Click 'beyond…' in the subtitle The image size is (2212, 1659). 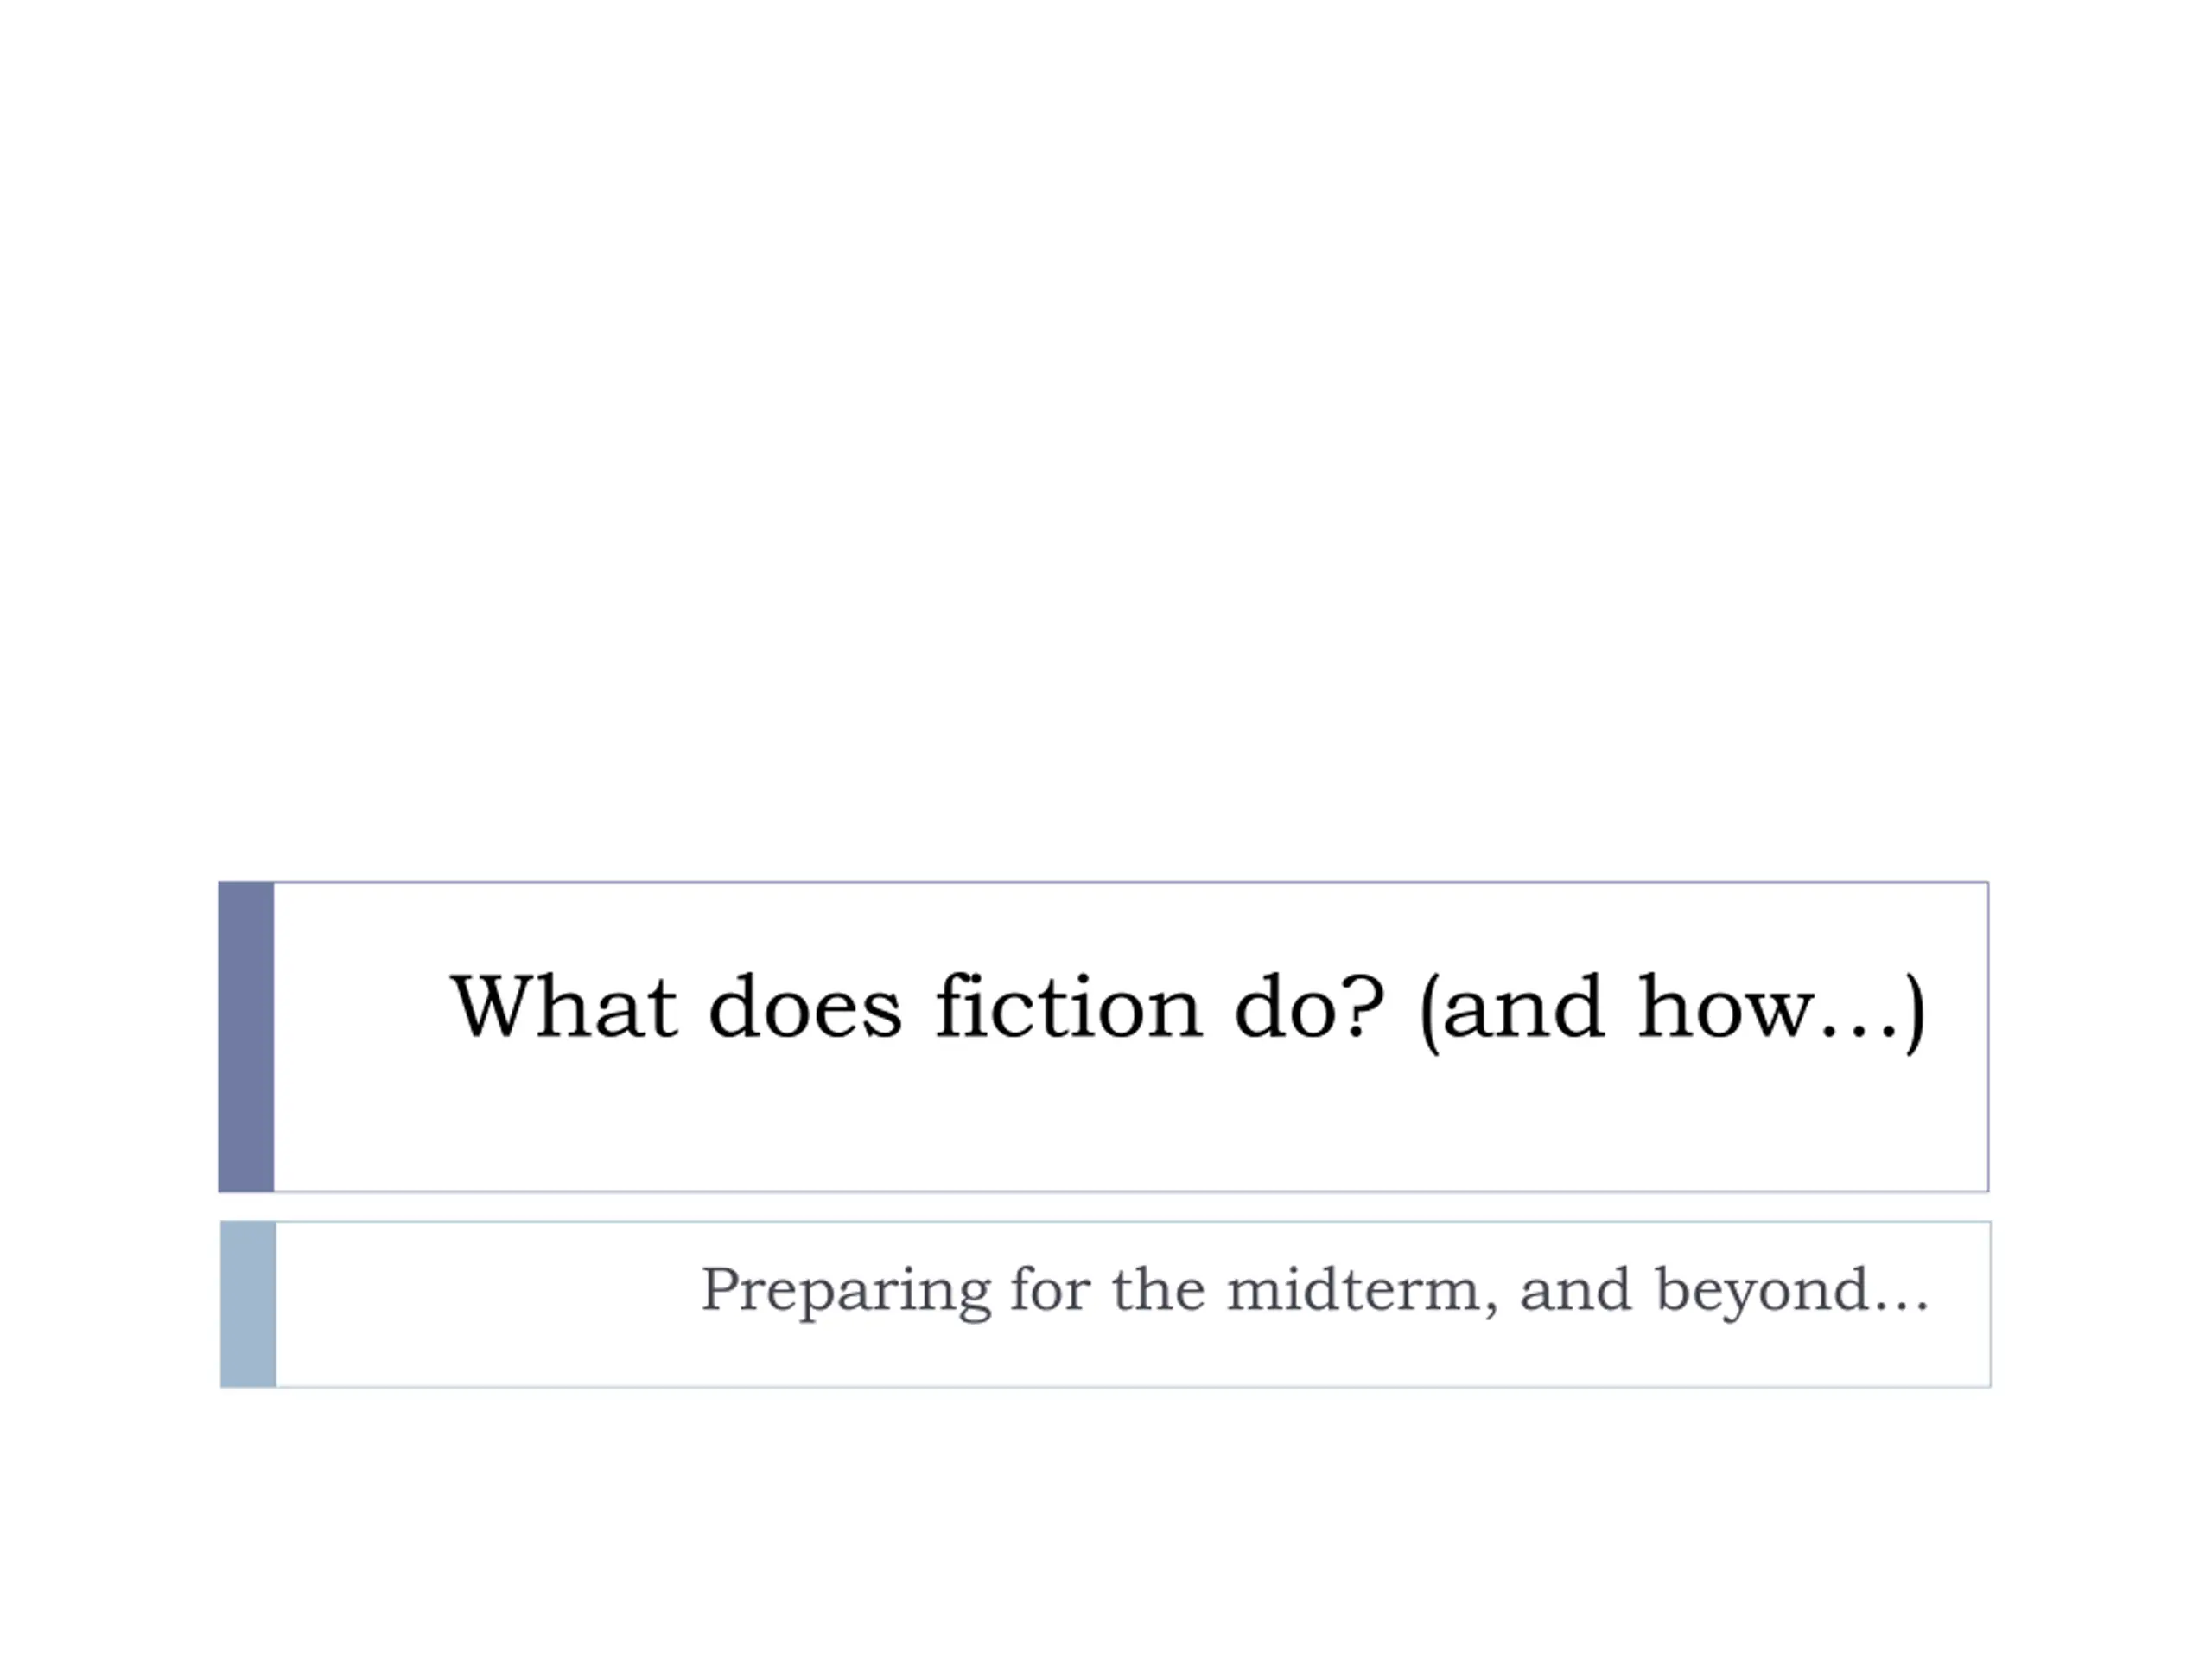[1792, 1290]
